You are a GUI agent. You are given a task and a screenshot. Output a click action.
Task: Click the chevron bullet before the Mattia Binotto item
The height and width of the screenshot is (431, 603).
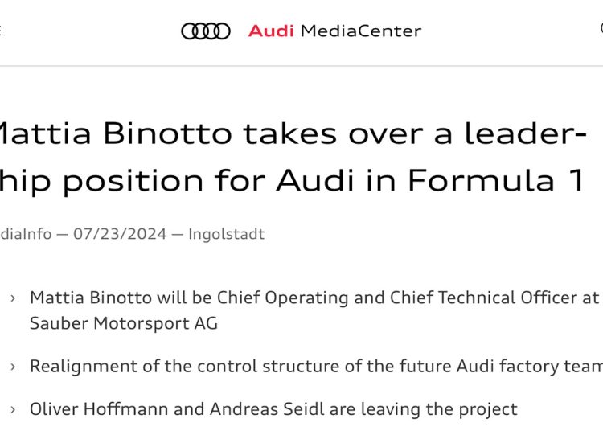pyautogui.click(x=13, y=298)
